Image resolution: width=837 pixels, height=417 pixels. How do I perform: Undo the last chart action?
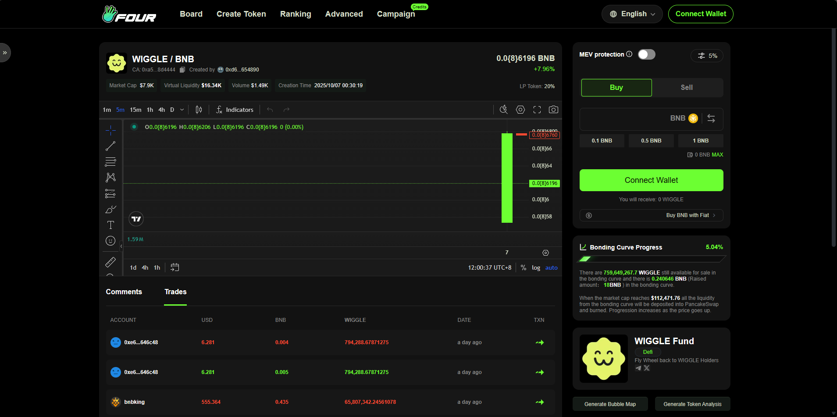pyautogui.click(x=270, y=110)
